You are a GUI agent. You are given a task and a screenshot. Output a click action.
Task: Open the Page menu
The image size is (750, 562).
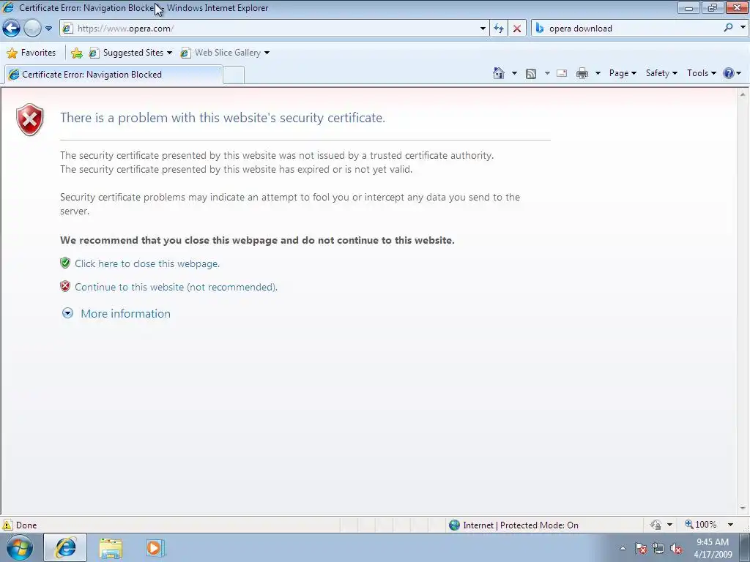click(x=623, y=73)
